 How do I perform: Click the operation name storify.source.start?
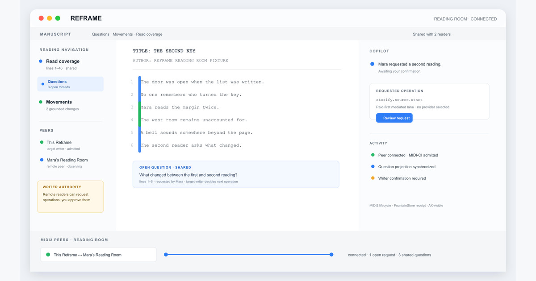(x=399, y=100)
